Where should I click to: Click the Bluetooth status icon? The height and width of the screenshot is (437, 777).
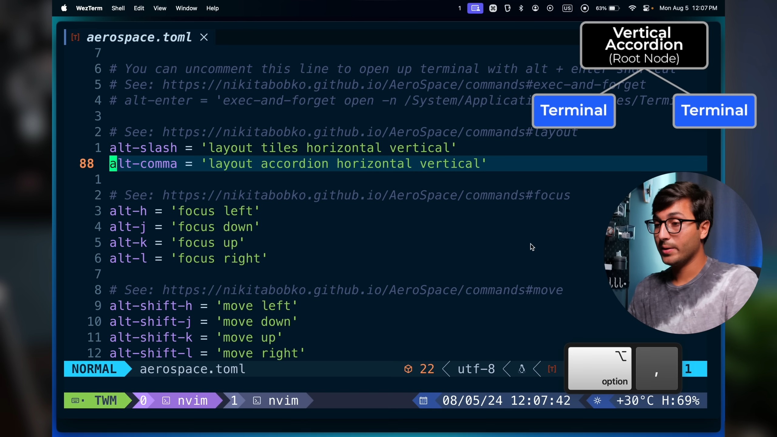coord(521,8)
